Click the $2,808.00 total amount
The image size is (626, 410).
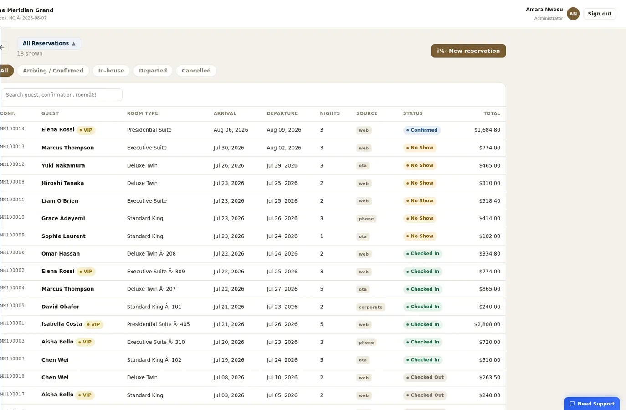click(487, 324)
